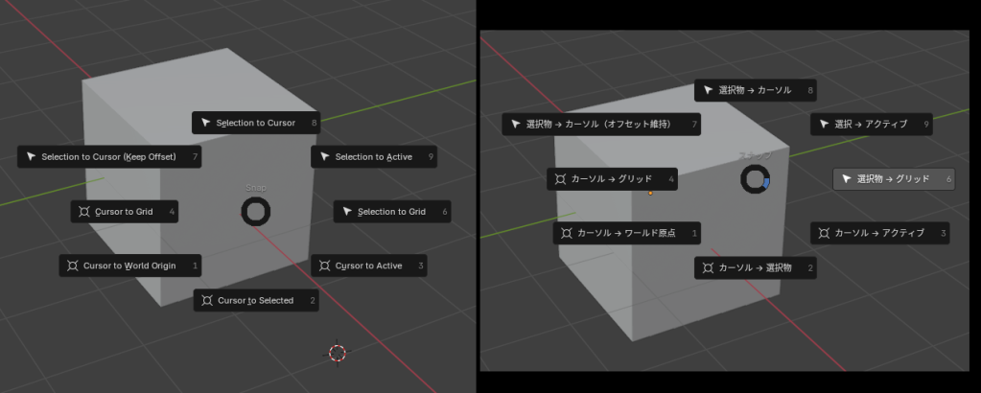Image resolution: width=981 pixels, height=393 pixels.
Task: Select the カーソル → 選択物 entry
Action: pyautogui.click(x=755, y=267)
